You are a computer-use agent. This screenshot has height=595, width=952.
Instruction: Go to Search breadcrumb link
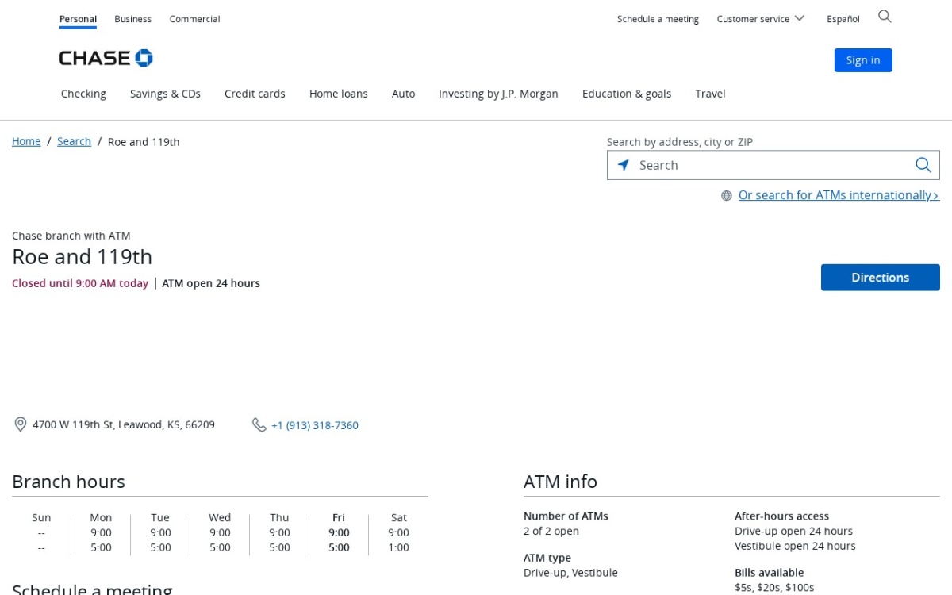point(74,142)
